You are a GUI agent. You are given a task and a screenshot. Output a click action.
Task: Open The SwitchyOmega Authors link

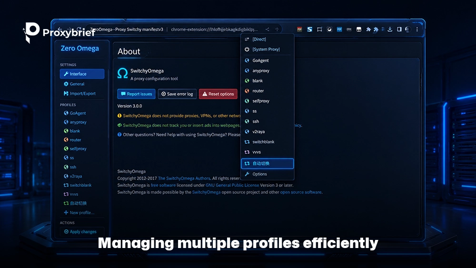click(x=184, y=179)
